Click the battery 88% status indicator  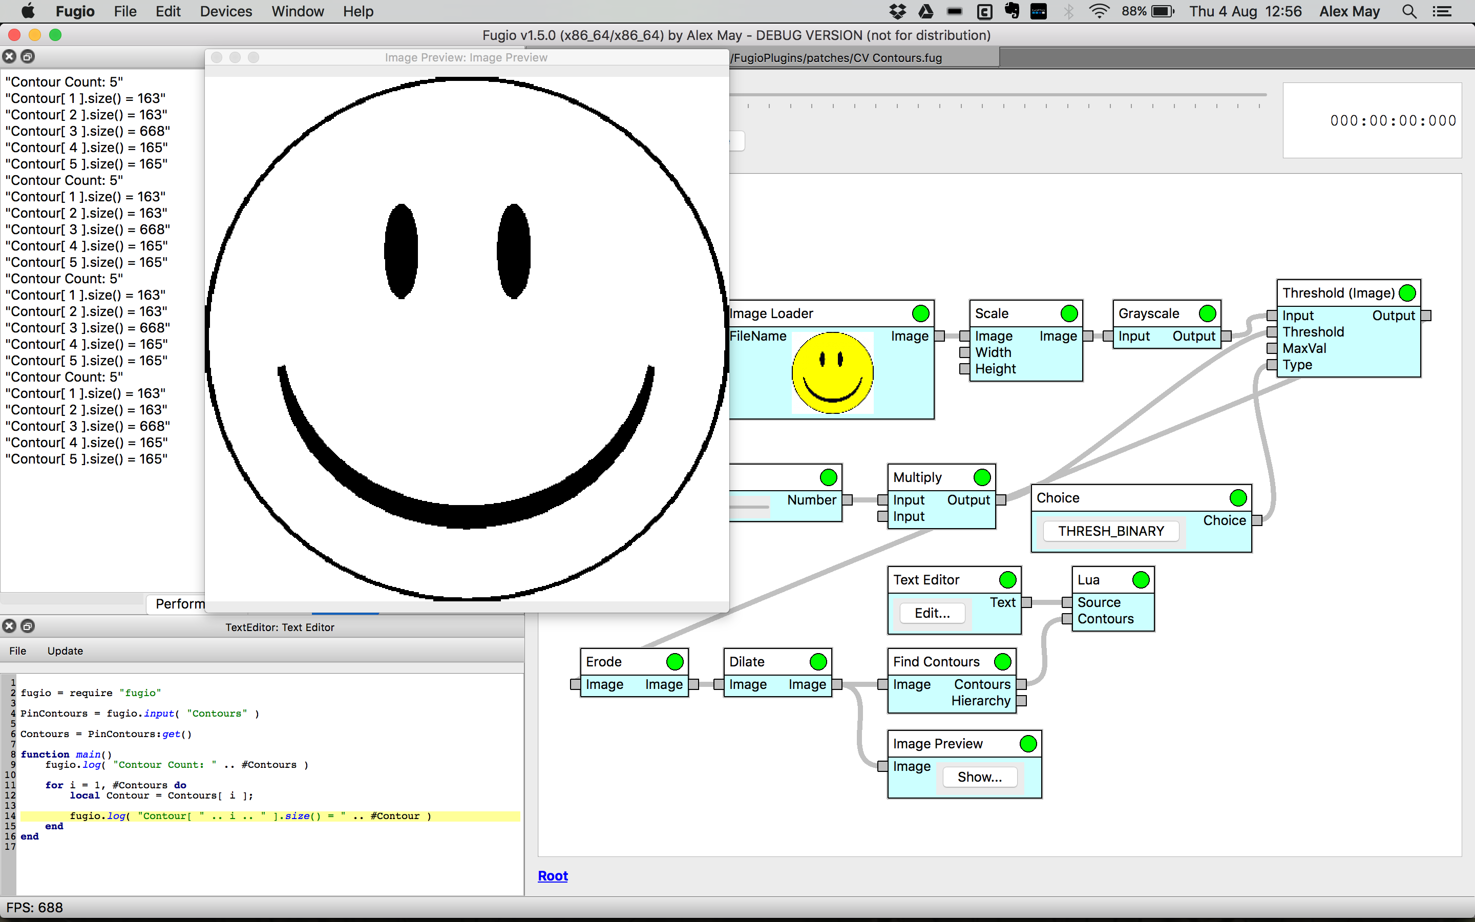pos(1147,12)
